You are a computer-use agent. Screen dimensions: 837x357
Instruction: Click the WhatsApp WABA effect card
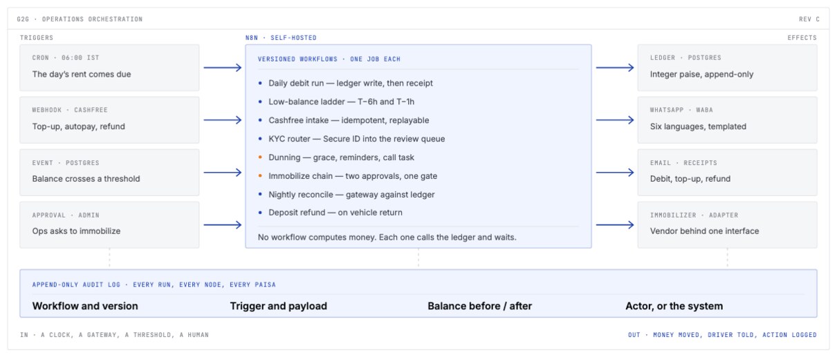click(727, 119)
